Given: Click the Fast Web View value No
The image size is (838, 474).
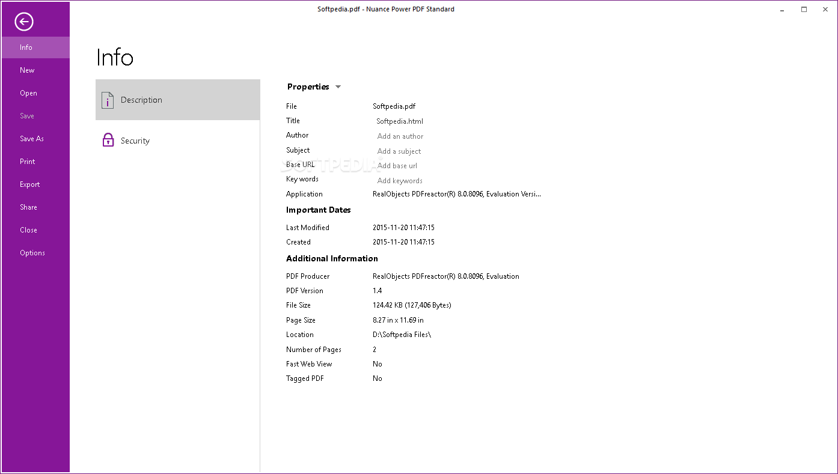Looking at the screenshot, I should click(378, 364).
